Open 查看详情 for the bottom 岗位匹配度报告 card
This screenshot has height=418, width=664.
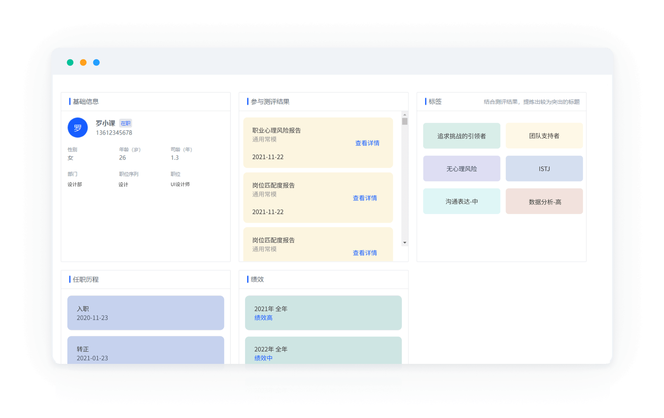tap(365, 253)
